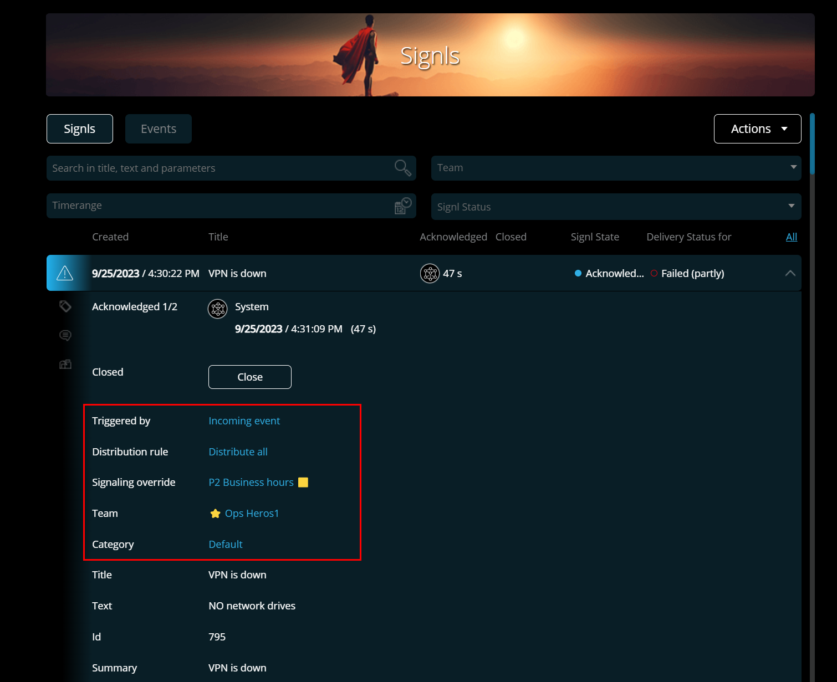Viewport: 837px width, 682px height.
Task: Click the Close button for the signl
Action: click(250, 377)
